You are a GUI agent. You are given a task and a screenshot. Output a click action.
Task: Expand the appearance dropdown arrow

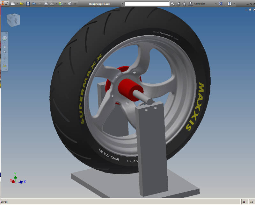(57, 4)
